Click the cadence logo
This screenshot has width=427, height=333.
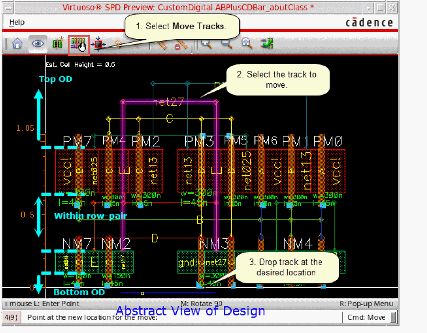coord(369,22)
